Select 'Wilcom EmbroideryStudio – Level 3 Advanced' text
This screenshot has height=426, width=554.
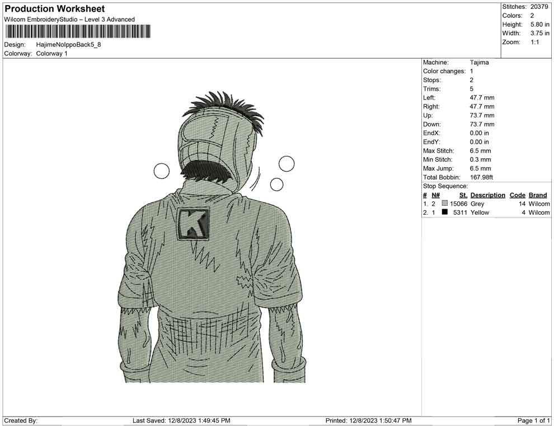tap(69, 20)
